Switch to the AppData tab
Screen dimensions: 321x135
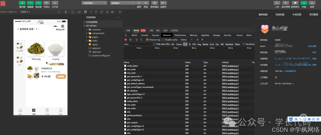coord(205,35)
